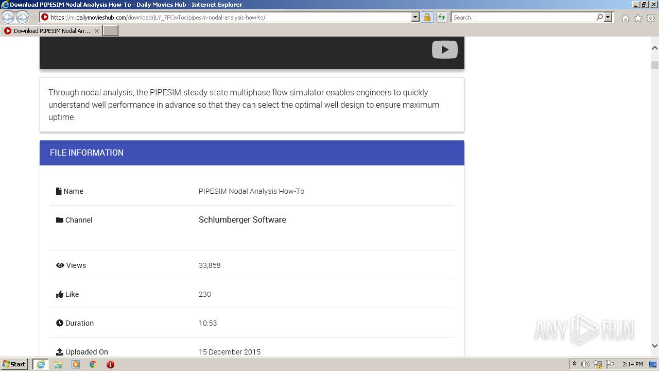
Task: Open the media player taskbar icon
Action: coord(76,364)
